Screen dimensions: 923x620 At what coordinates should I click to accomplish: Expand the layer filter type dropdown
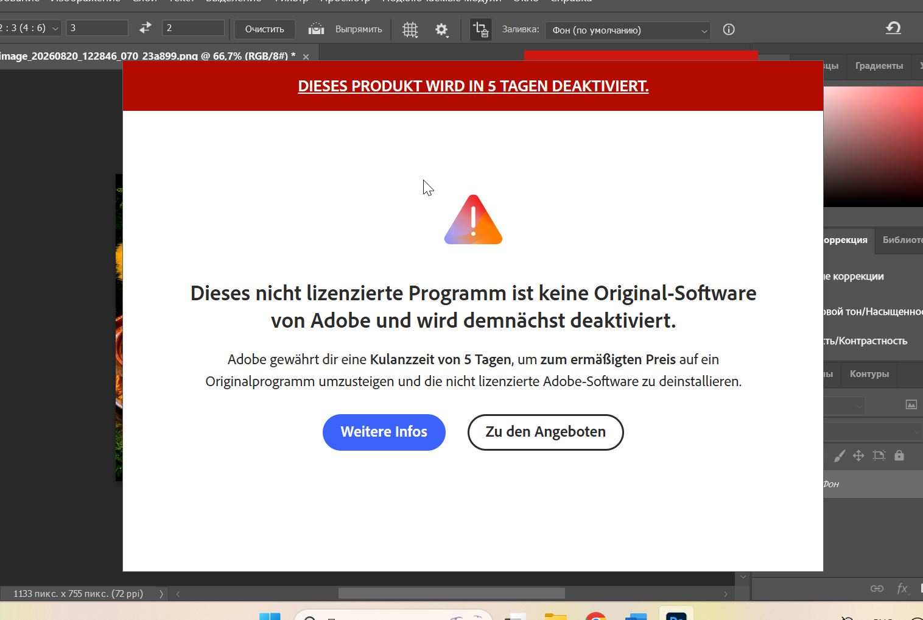[845, 406]
